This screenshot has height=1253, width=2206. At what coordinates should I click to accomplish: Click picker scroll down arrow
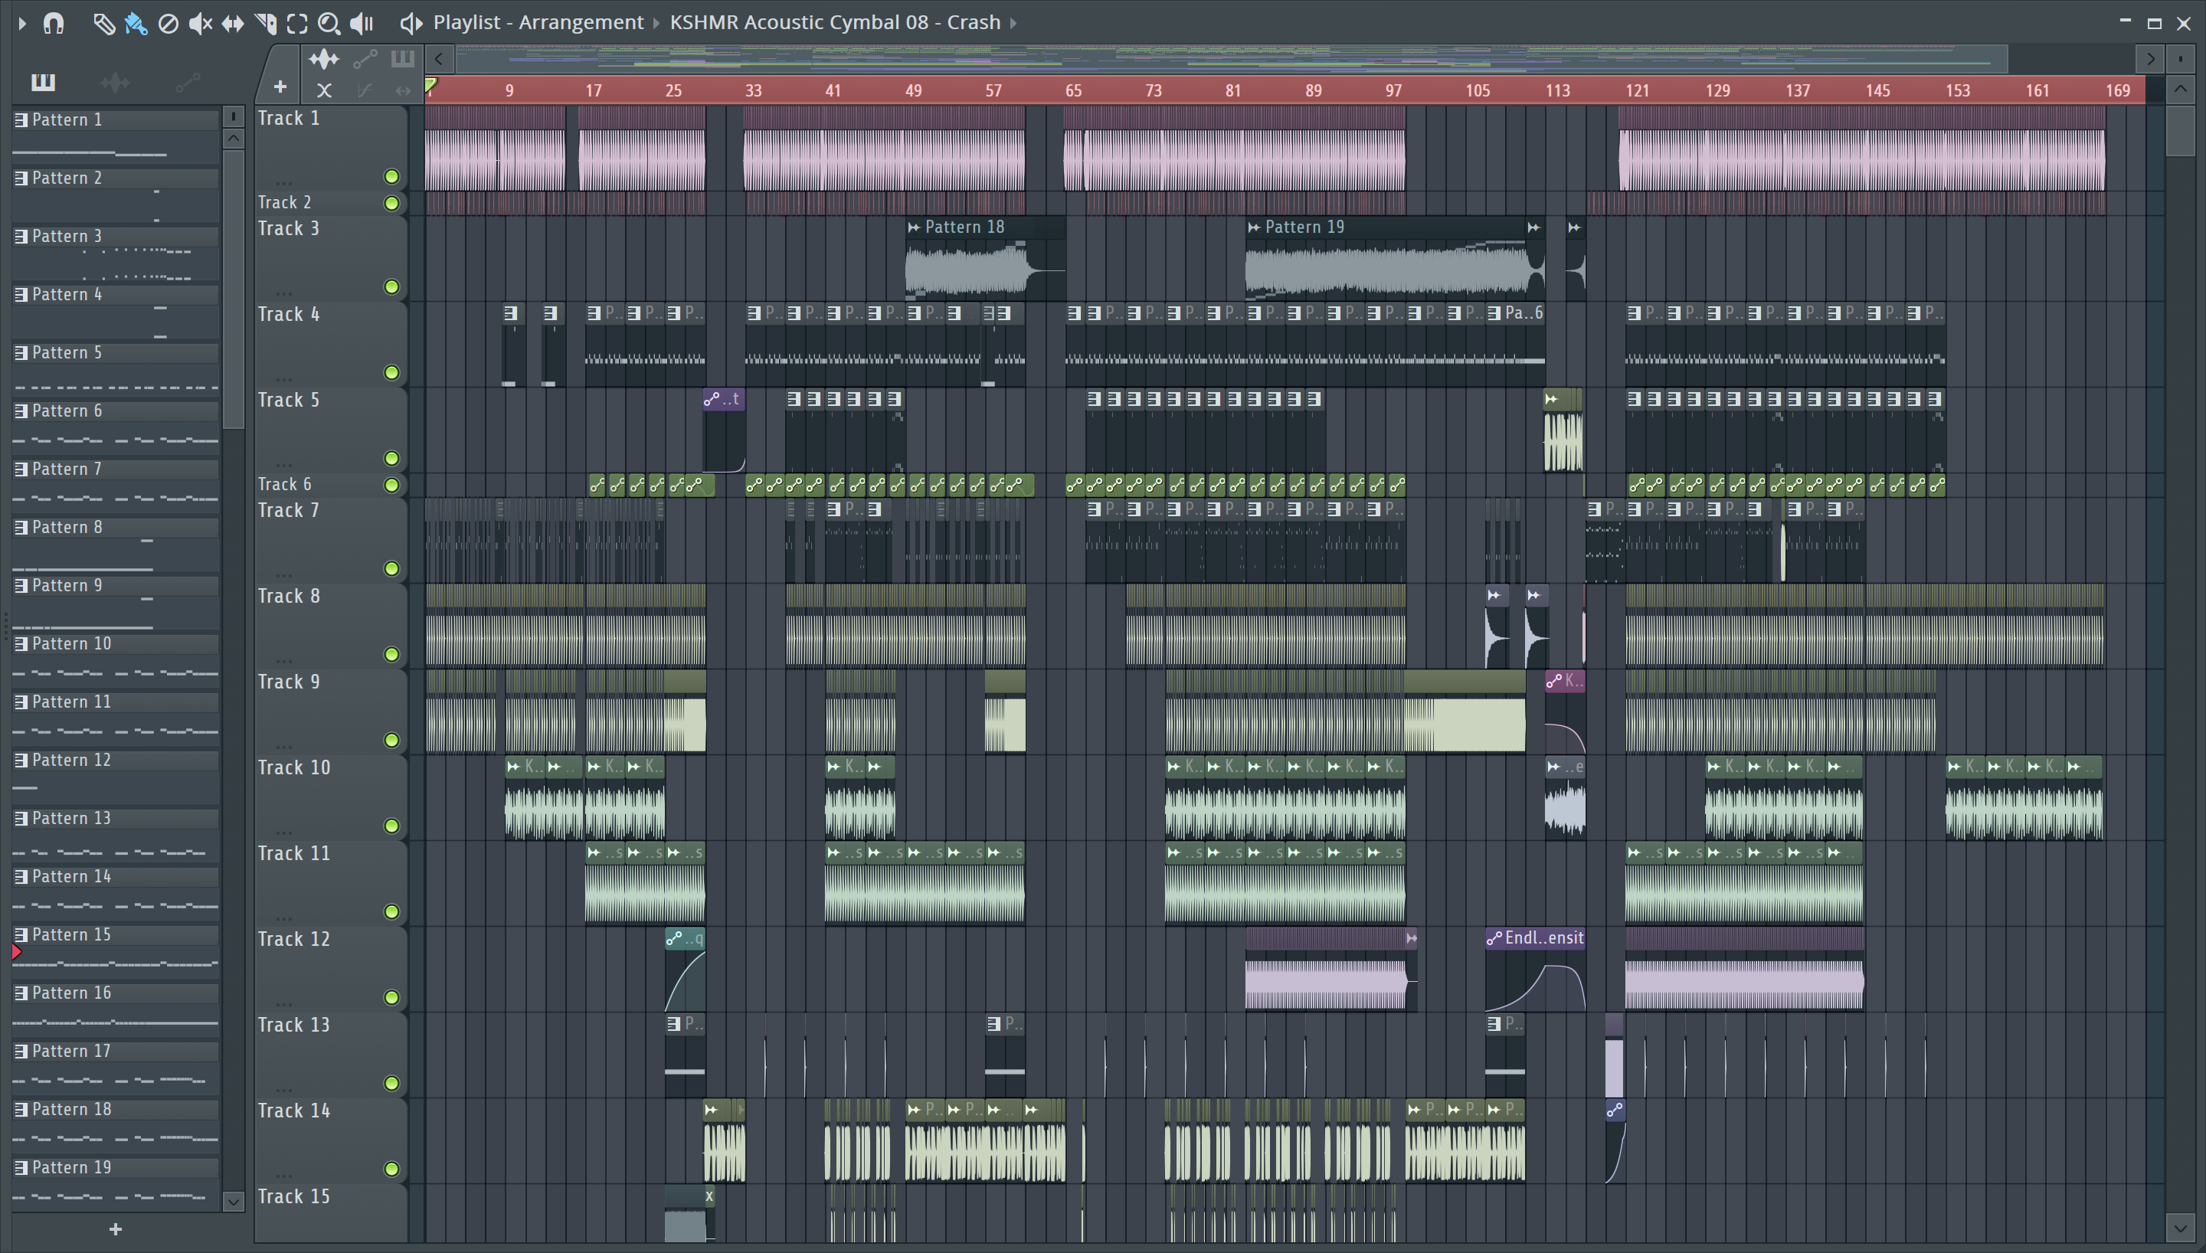tap(233, 1202)
